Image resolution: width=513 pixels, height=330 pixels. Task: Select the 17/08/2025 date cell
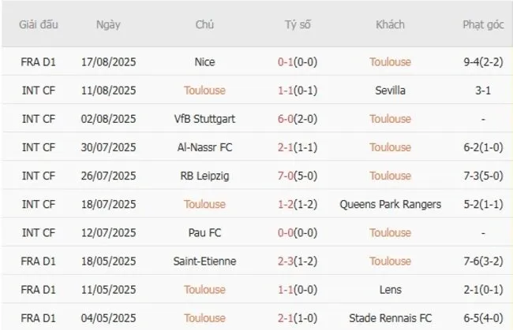pyautogui.click(x=108, y=61)
